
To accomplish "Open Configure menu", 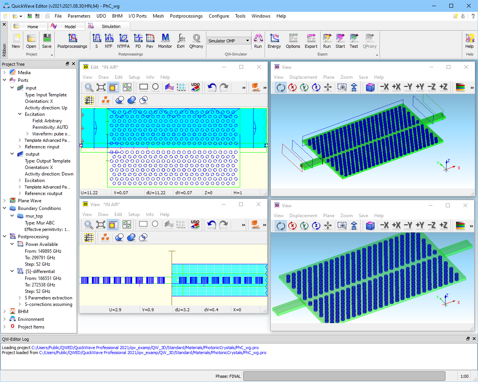I will point(219,16).
